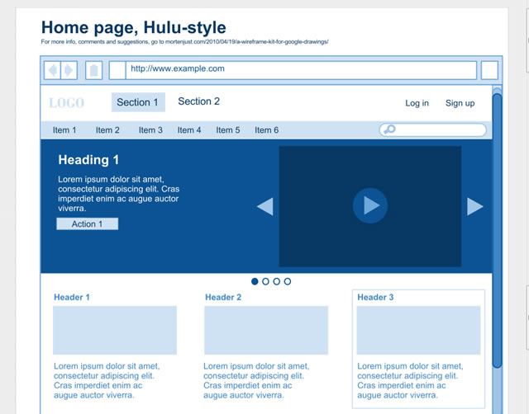Click the vertical scrollbar thumb of mock browser

pyautogui.click(x=498, y=231)
